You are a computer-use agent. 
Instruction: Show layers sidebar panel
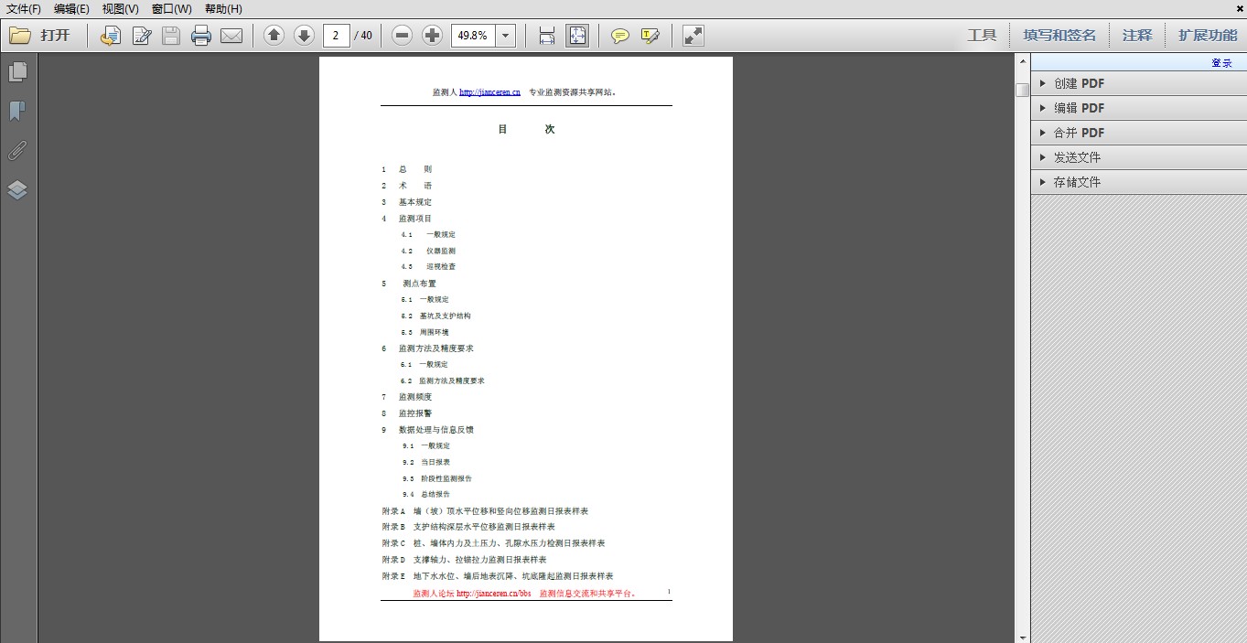click(17, 190)
